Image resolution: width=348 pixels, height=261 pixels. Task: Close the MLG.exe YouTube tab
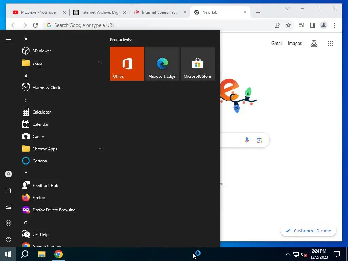click(64, 12)
